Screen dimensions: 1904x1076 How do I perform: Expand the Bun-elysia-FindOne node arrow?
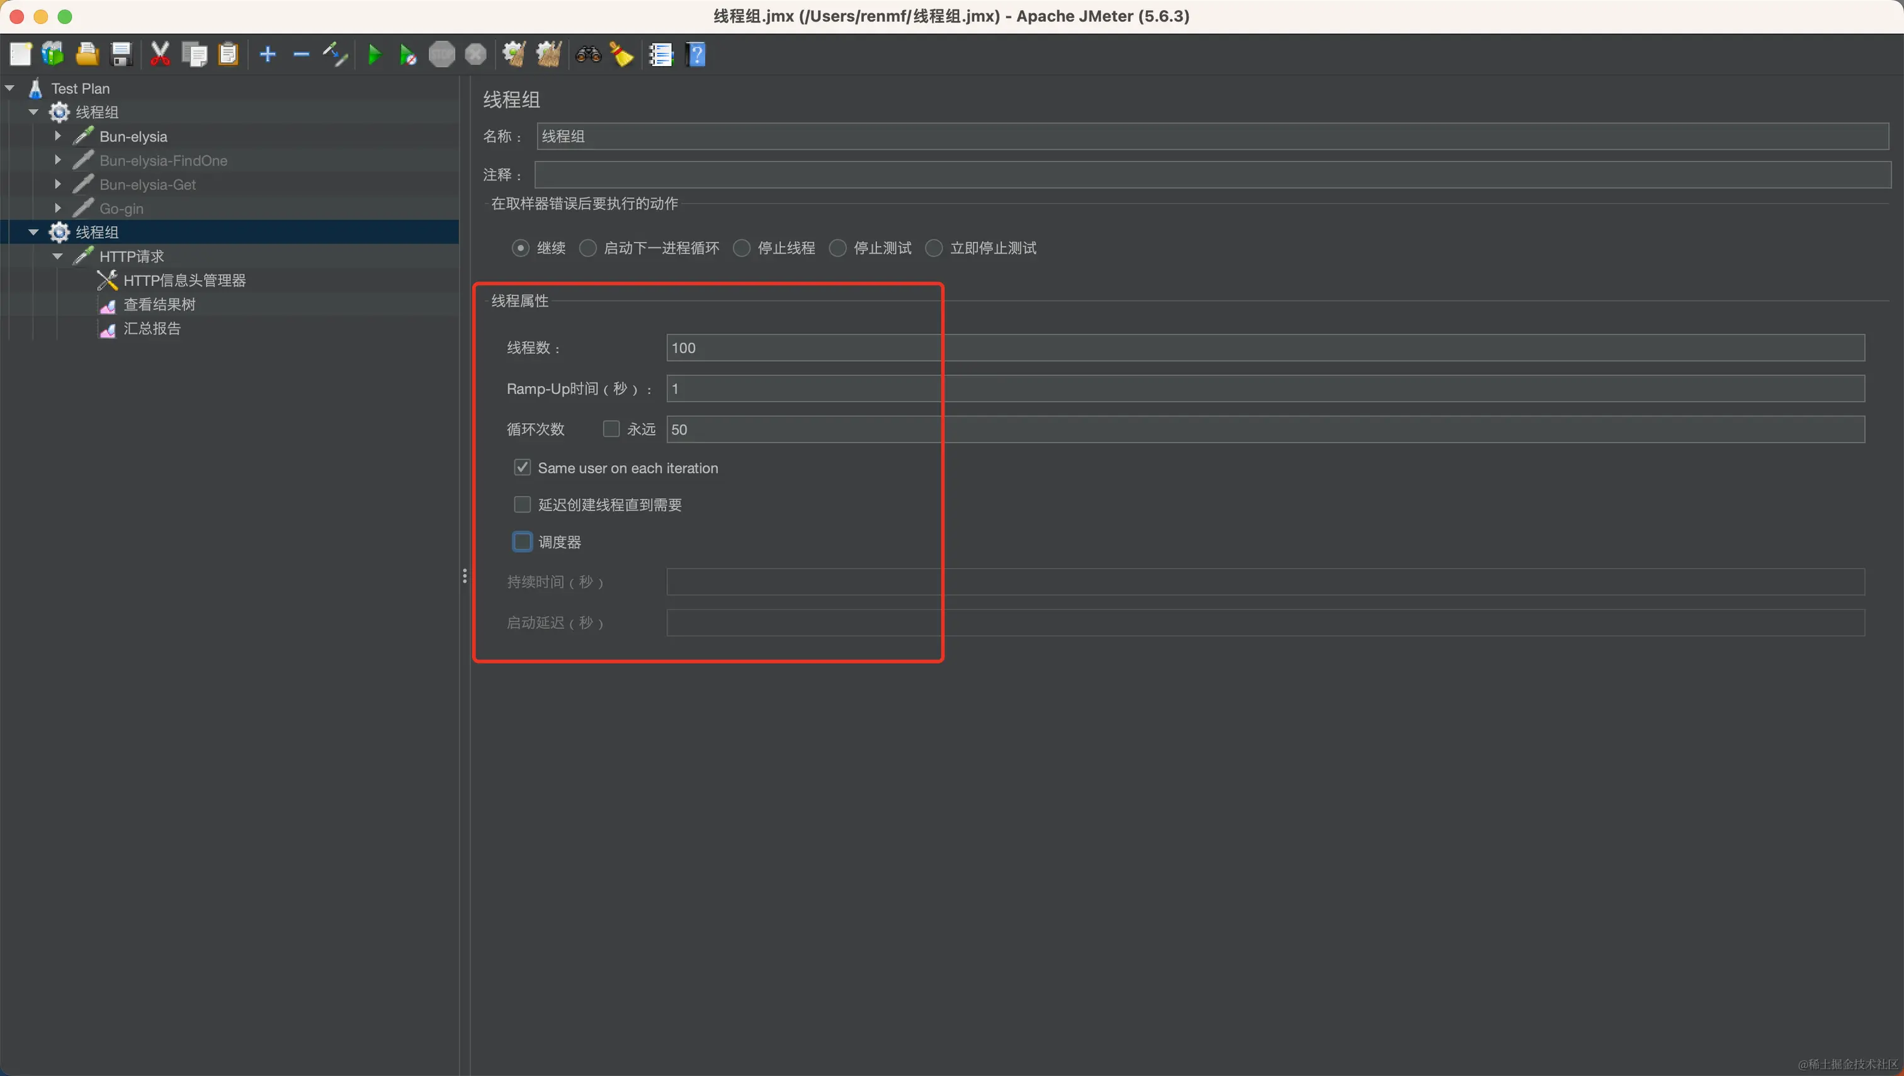pos(58,160)
